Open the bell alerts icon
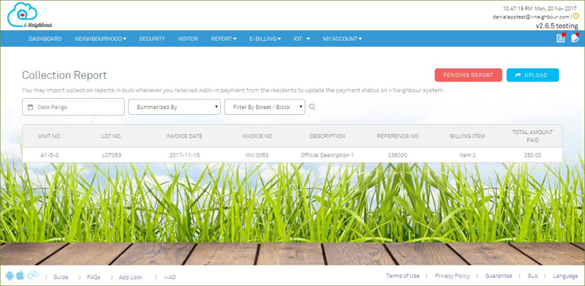Screen dimensions: 585x286 [x=575, y=38]
